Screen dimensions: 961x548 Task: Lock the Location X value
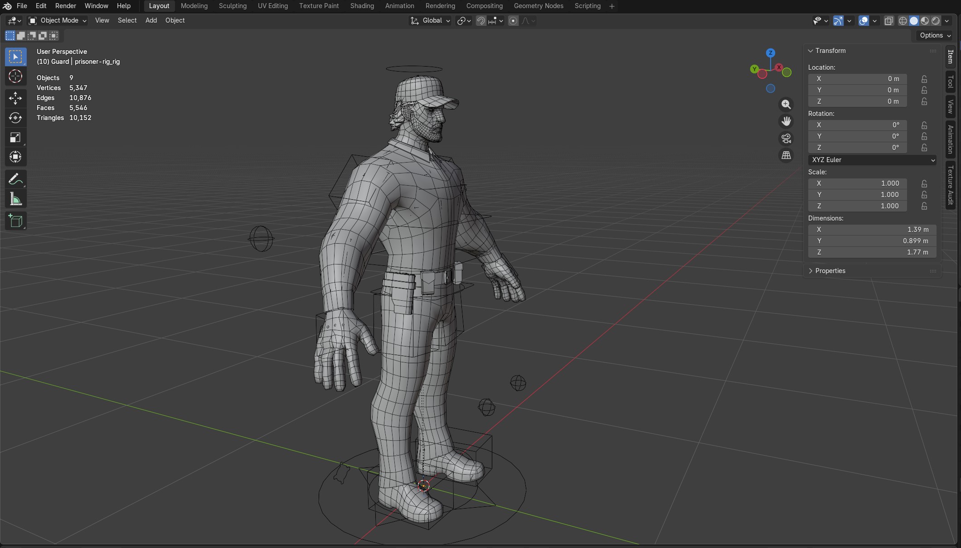tap(924, 79)
